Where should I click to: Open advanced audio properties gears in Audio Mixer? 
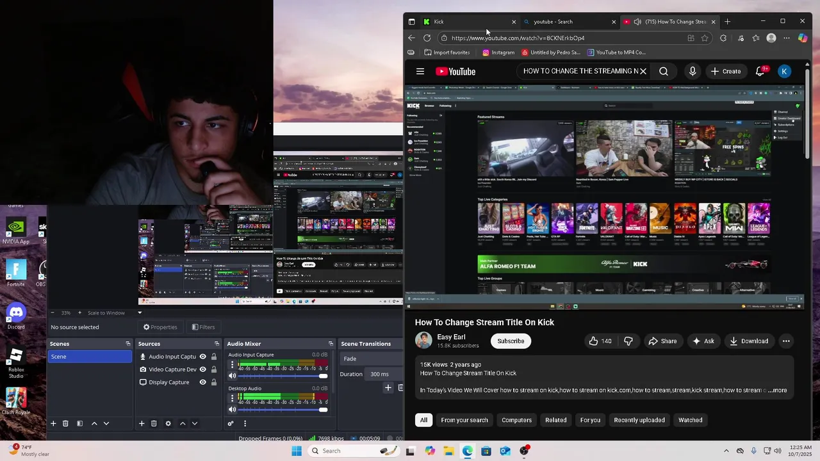(231, 423)
